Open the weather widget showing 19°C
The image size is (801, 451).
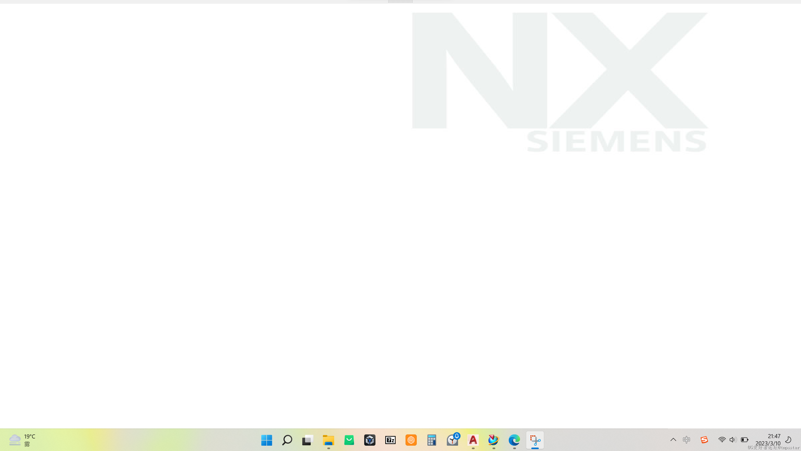click(x=22, y=440)
